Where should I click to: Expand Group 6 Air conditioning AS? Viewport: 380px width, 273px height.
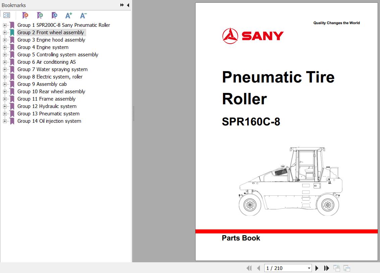[x=5, y=62]
